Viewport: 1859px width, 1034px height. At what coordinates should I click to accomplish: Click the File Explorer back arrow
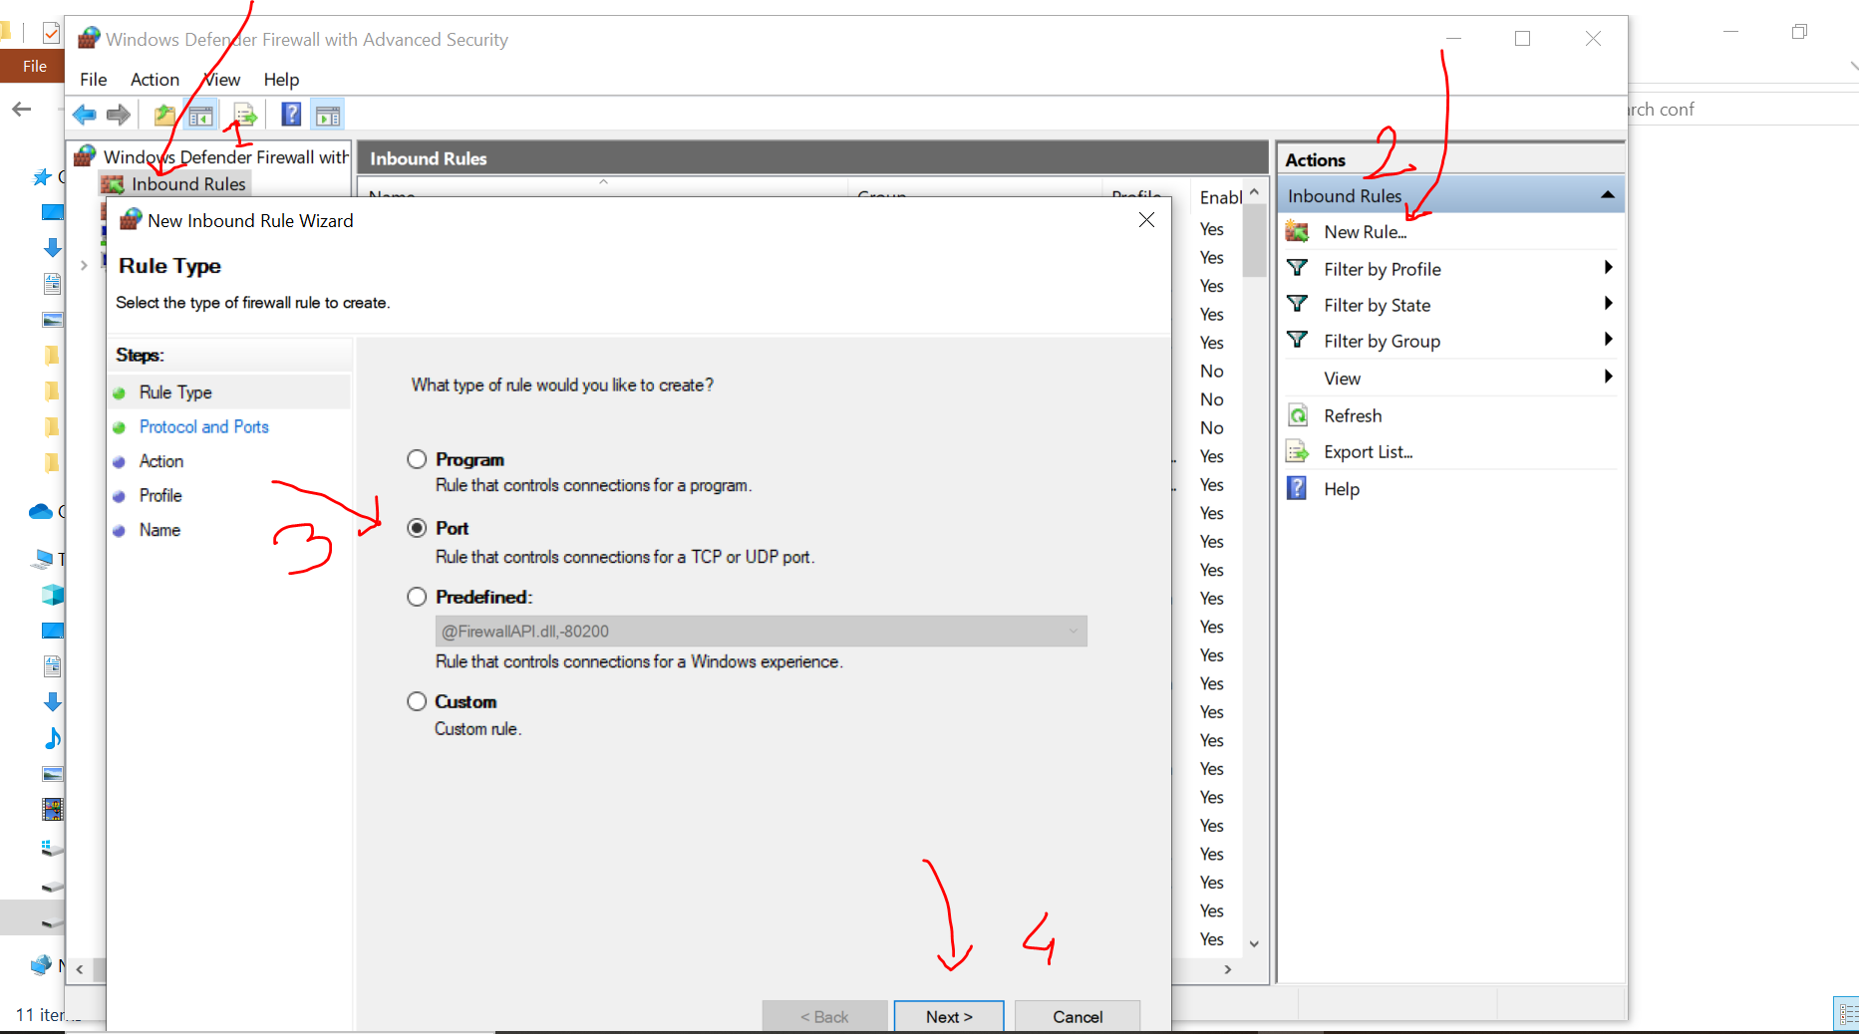pos(22,110)
